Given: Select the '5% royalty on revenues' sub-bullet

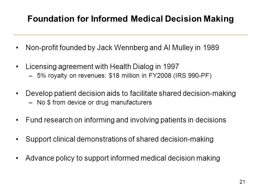Looking at the screenshot, I should [x=124, y=76].
